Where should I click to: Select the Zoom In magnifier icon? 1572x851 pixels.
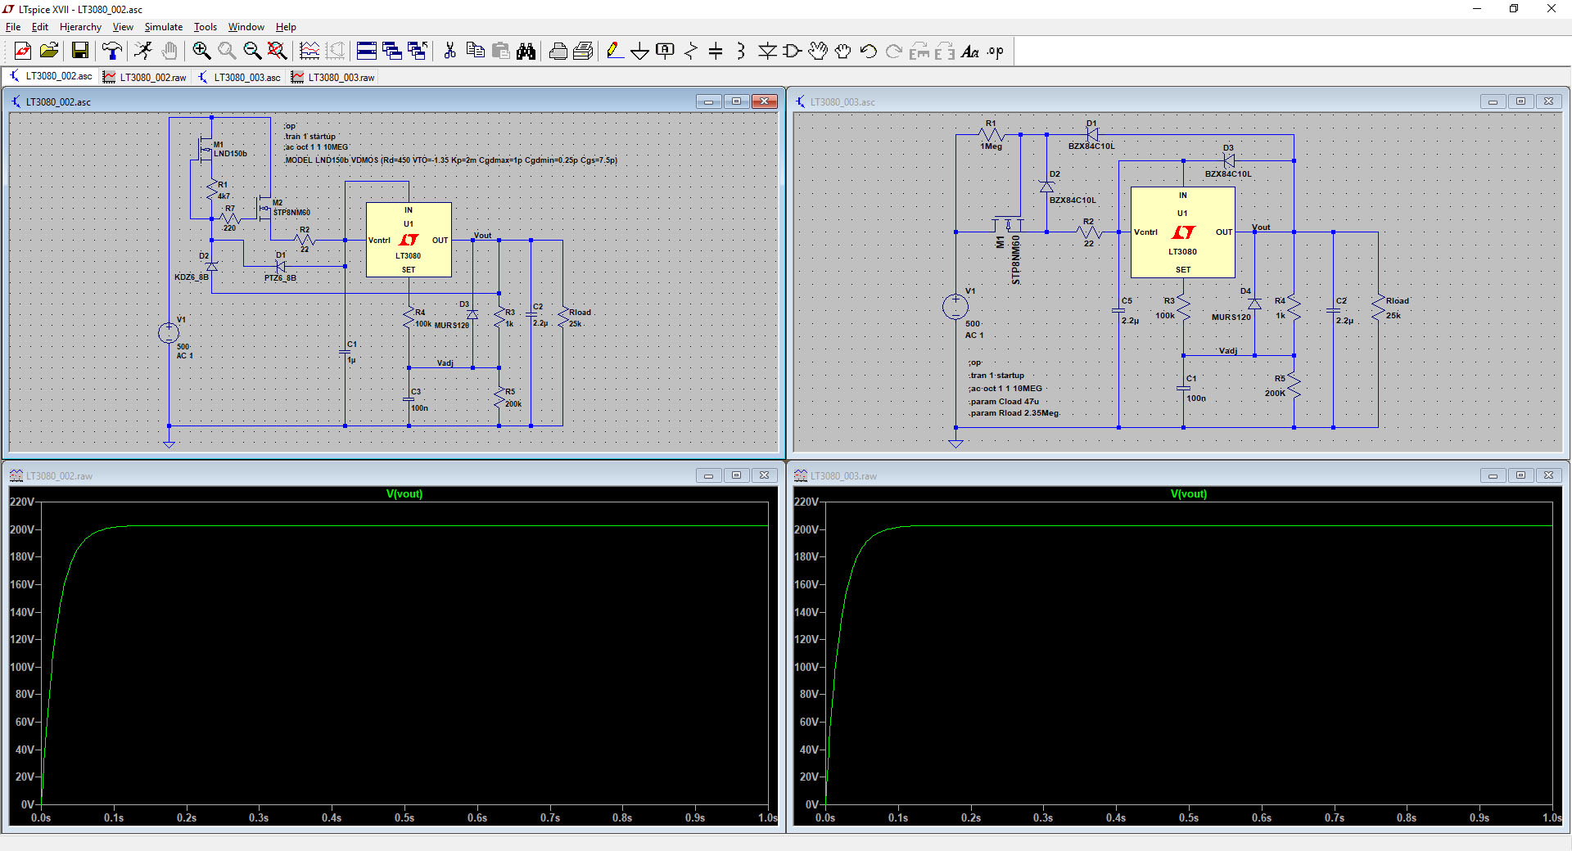pos(201,52)
